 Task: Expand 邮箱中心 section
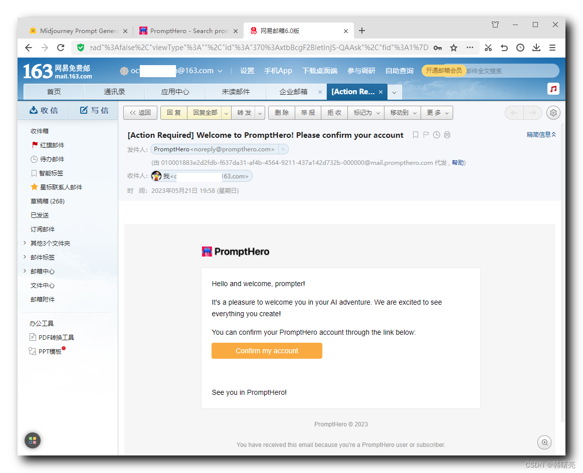tap(25, 271)
